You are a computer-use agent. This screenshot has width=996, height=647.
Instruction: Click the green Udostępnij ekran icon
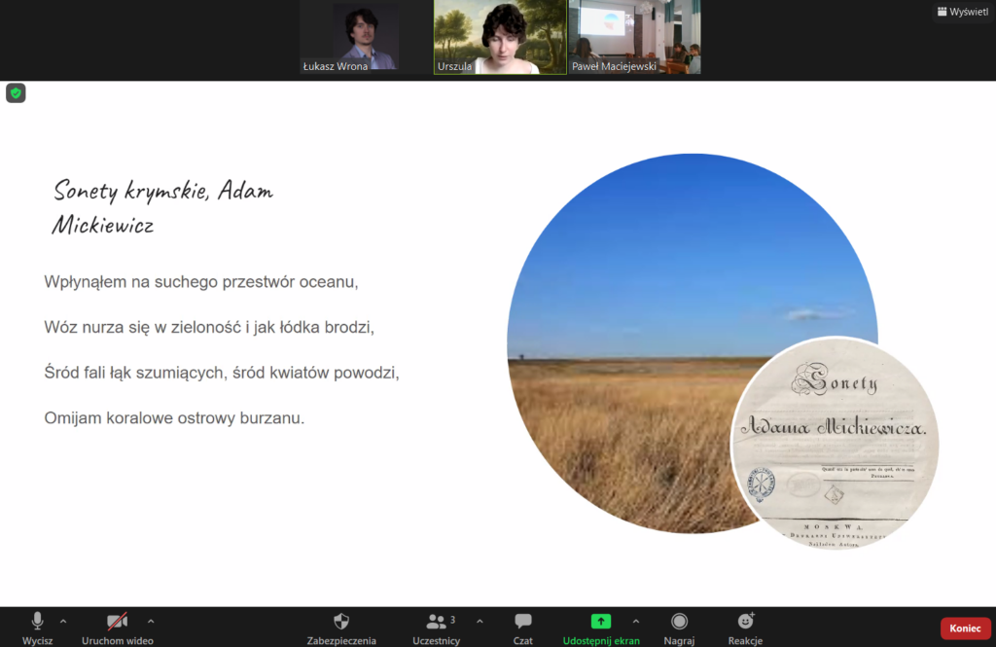[x=601, y=622]
